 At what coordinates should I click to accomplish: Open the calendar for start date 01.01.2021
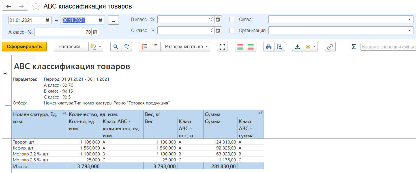click(48, 20)
